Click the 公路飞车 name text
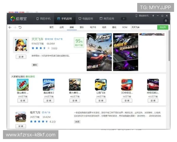 pos(101,93)
